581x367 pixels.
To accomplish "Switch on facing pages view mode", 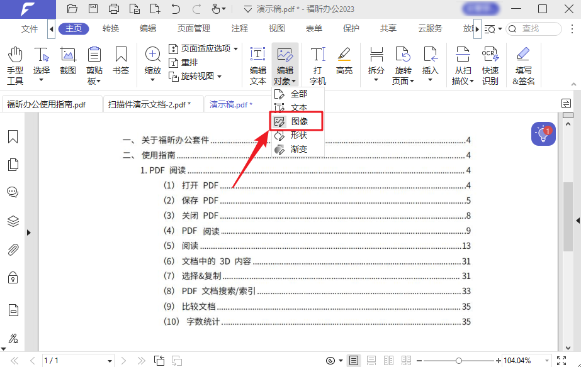I will (388, 360).
